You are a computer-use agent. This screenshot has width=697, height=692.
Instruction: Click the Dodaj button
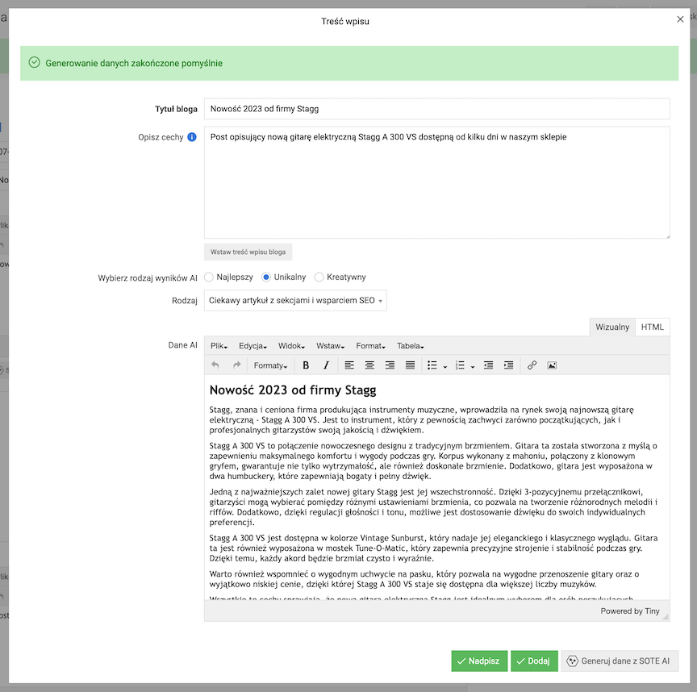coord(534,661)
